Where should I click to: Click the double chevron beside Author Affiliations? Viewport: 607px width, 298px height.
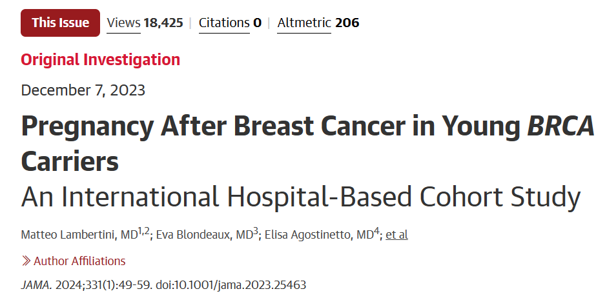[26, 261]
